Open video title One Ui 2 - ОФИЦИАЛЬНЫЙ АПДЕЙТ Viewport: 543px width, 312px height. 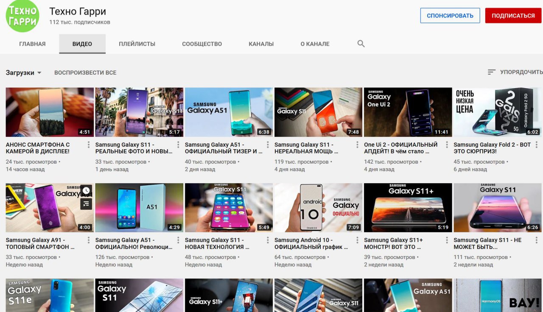click(x=401, y=148)
